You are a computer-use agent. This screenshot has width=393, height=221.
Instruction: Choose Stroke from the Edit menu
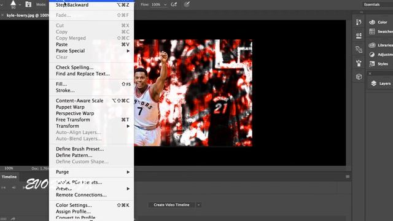[x=91, y=90]
